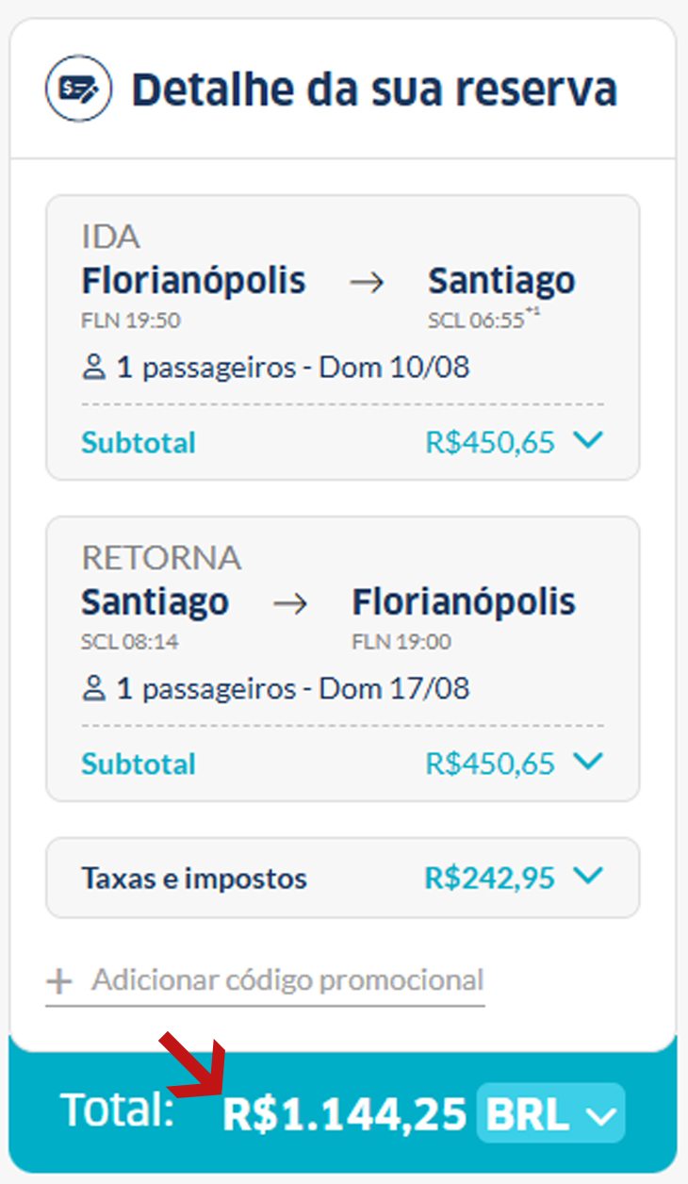Screen dimensions: 688x1184
Task: Click the R$242,95 taxes amount
Action: click(490, 879)
